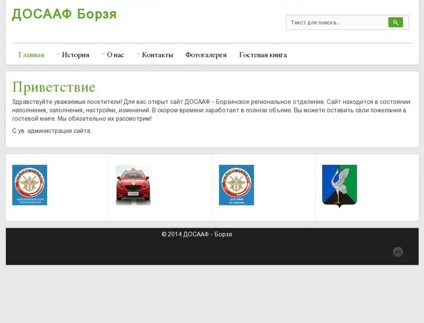Open the Гостевая книга page

click(263, 55)
